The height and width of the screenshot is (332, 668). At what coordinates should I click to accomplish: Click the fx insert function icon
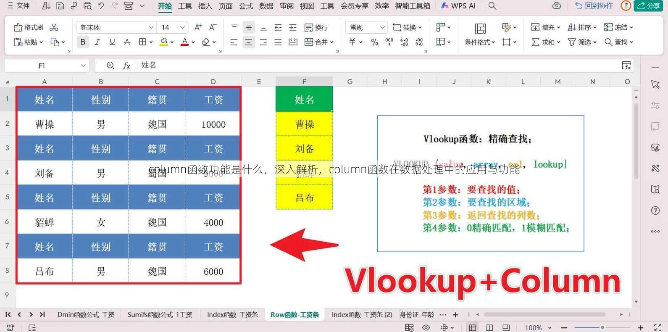[126, 66]
